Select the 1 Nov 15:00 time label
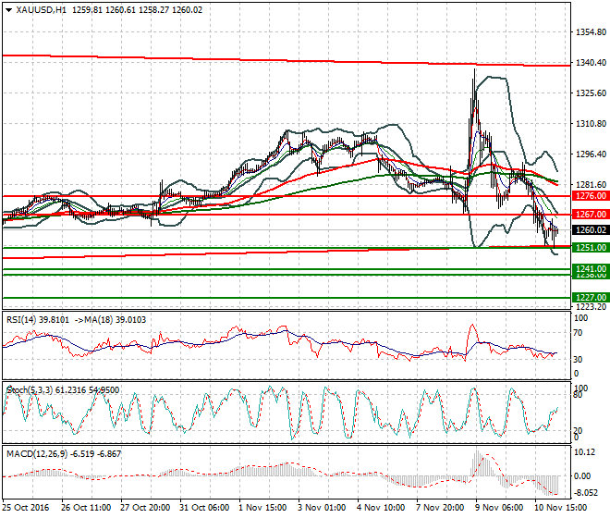The image size is (610, 518). pos(262,508)
